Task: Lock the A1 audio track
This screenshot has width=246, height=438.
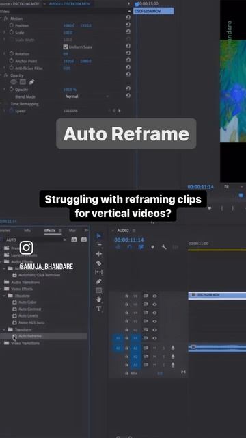Action: [x=126, y=348]
